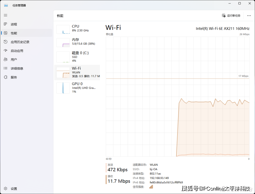Screen dimensions: 255x194
Task: Select the CPU performance graph thumbnail
Action: [63, 29]
